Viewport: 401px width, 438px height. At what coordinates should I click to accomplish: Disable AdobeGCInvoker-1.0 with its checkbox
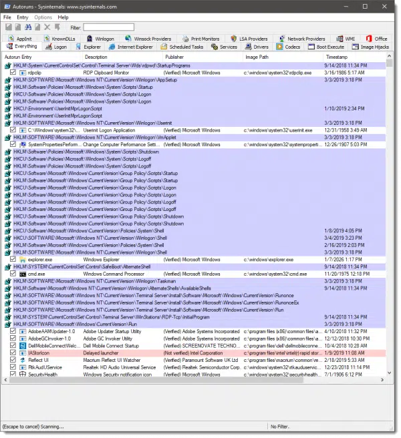[13, 339]
